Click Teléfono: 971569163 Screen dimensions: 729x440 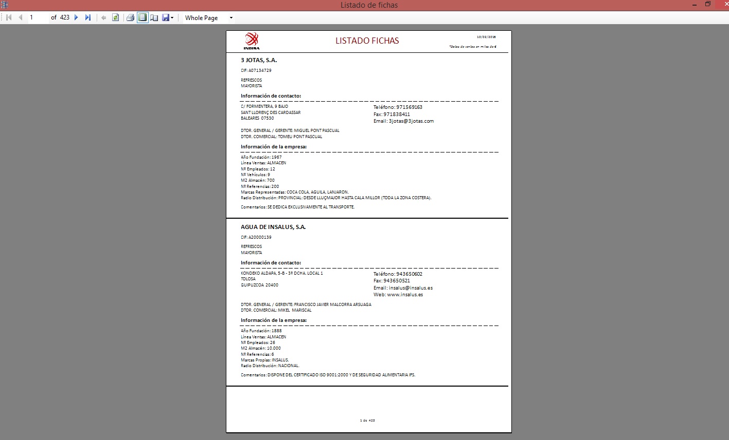pos(398,107)
